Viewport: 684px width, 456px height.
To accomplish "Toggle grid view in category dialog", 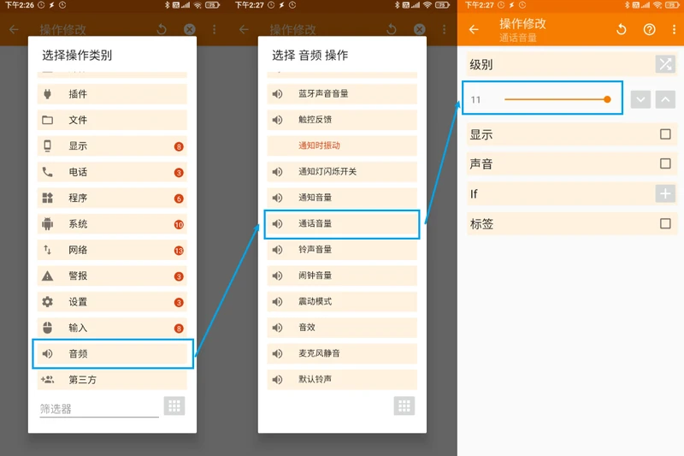I will (174, 406).
